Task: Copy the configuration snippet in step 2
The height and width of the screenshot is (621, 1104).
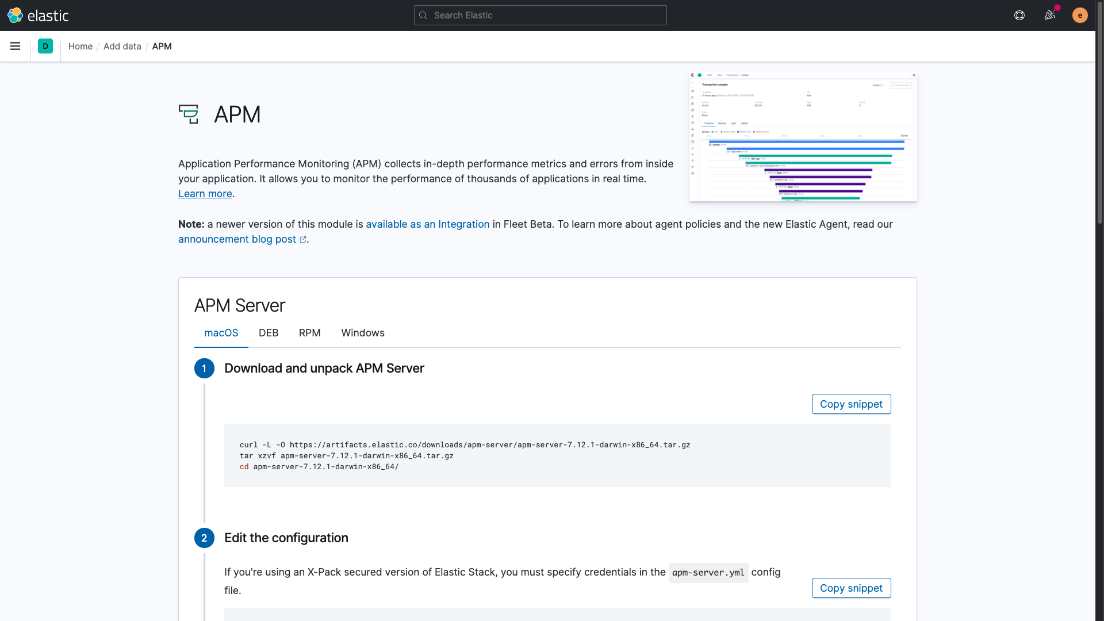Action: (x=851, y=588)
